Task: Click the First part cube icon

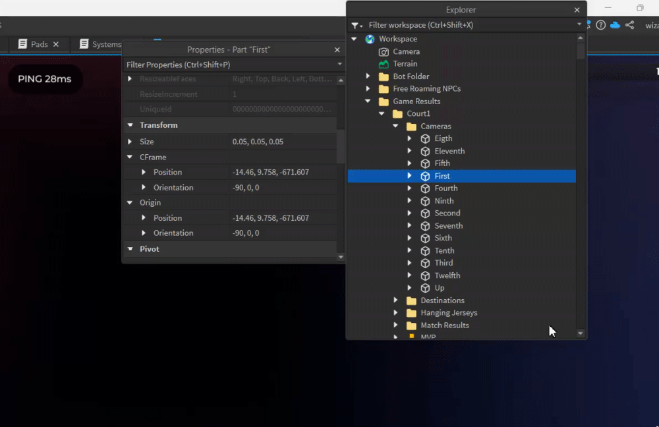Action: [x=425, y=176]
